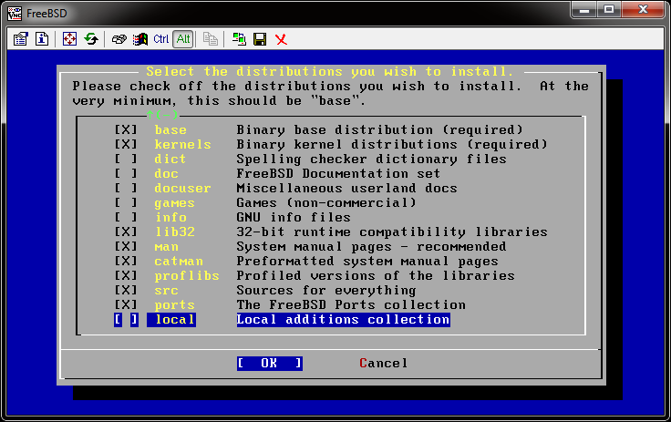Check the dict distribution checkbox
Image resolution: width=671 pixels, height=422 pixels.
pyautogui.click(x=126, y=159)
